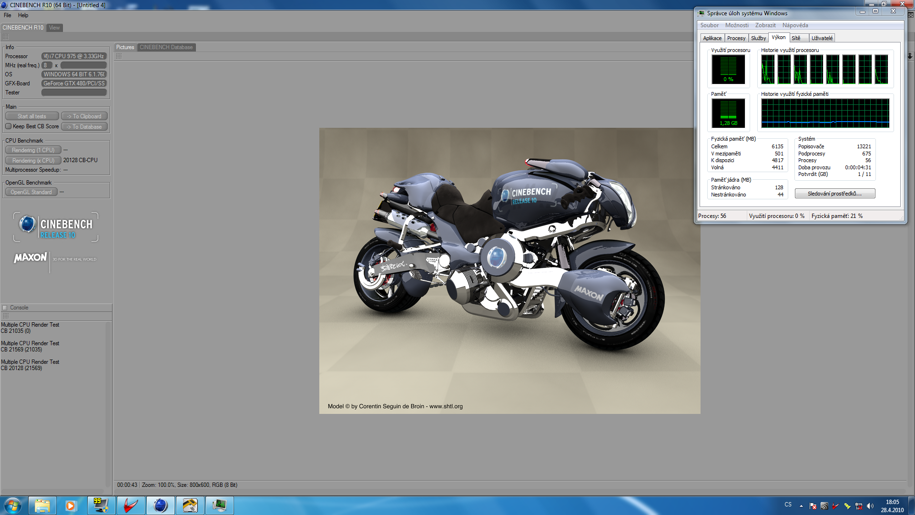915x515 pixels.
Task: Switch to Aplikace tab
Action: 712,38
